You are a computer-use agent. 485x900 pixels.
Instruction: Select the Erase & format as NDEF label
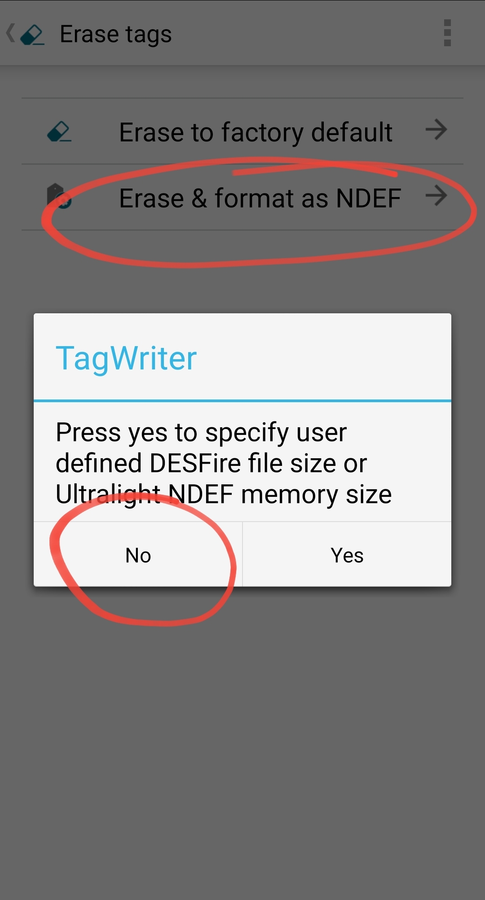tap(260, 198)
